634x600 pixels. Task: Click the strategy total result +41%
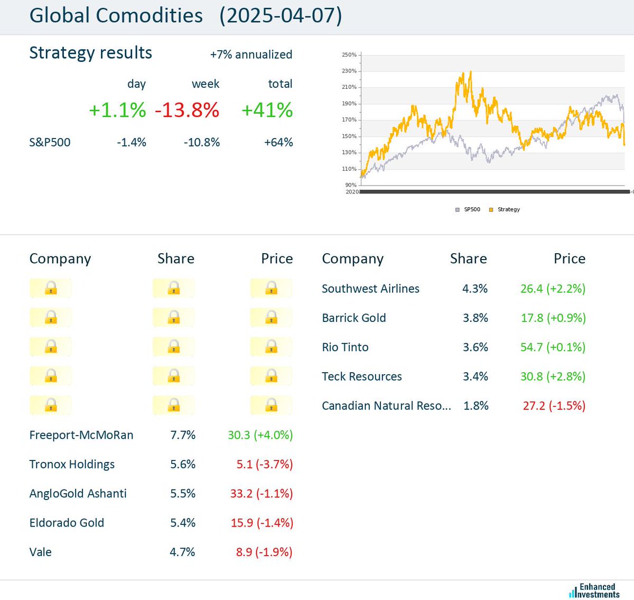(267, 110)
